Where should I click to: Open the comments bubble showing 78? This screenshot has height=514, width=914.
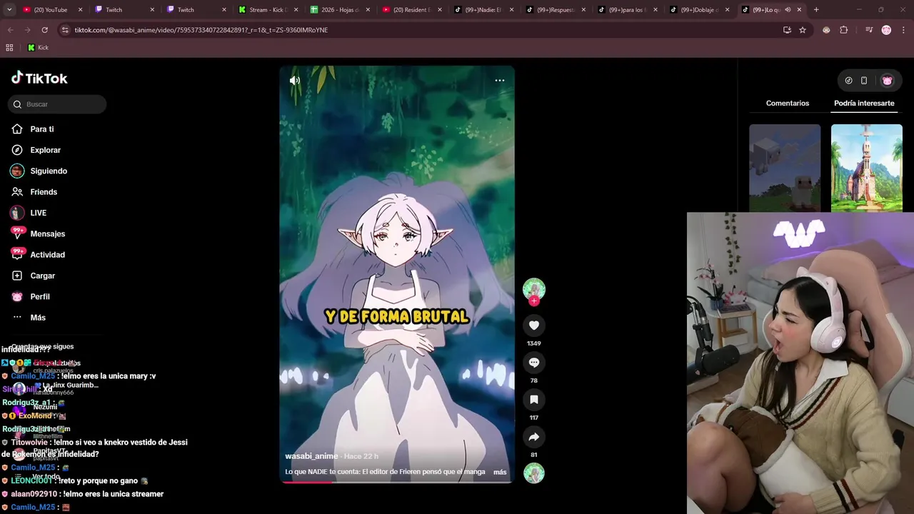[533, 363]
